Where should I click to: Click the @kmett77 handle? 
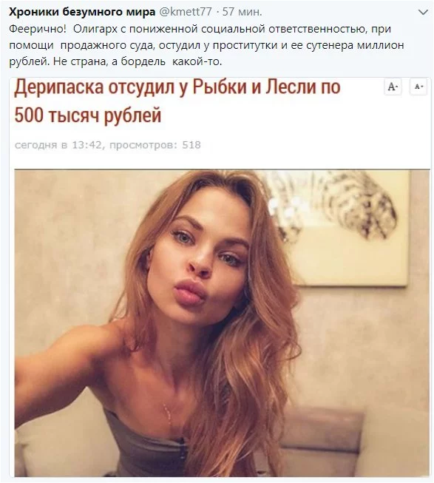pos(186,12)
